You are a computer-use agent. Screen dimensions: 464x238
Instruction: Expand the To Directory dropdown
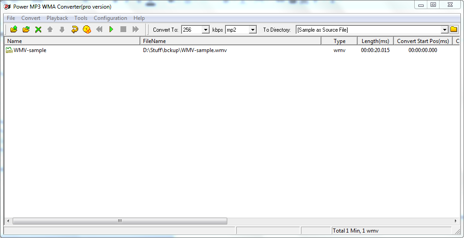[x=445, y=30]
